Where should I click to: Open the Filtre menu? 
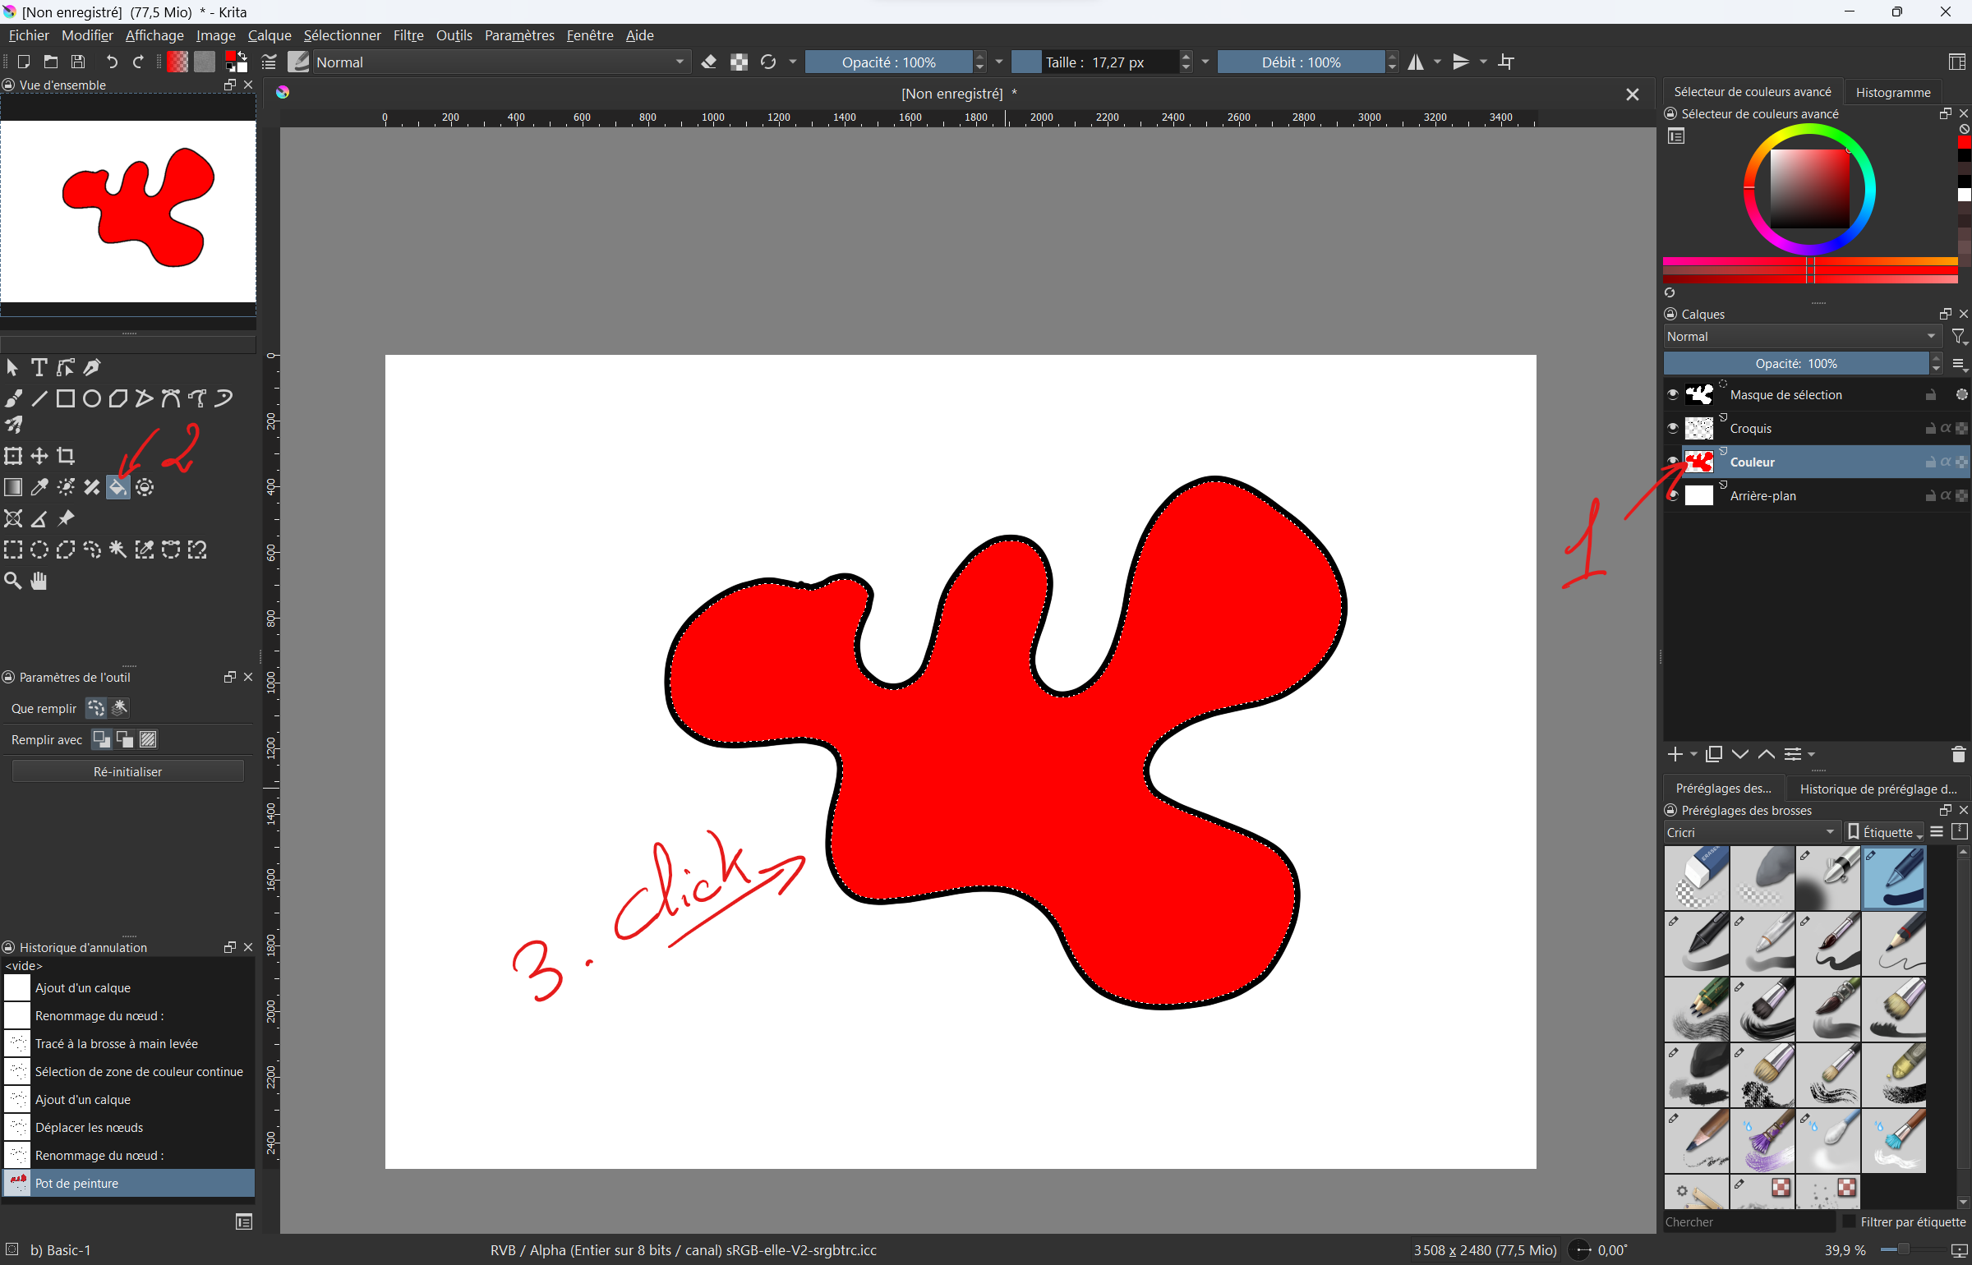pyautogui.click(x=408, y=35)
